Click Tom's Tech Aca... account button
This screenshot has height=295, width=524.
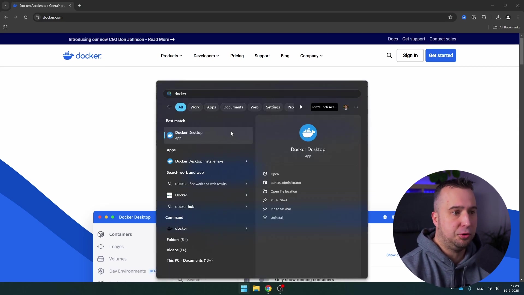click(324, 107)
